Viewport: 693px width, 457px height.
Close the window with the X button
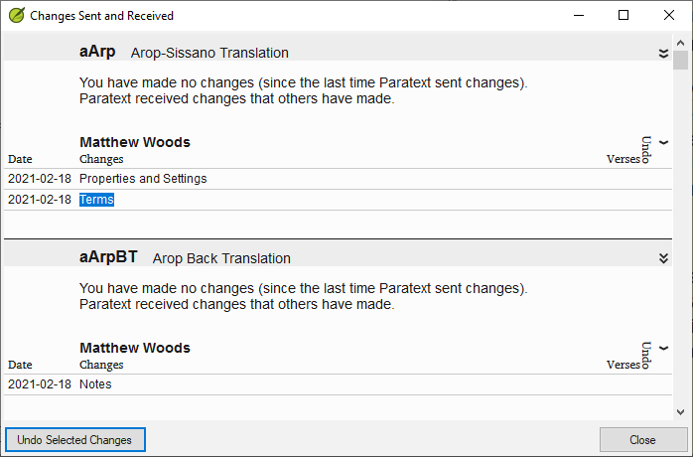coord(669,16)
